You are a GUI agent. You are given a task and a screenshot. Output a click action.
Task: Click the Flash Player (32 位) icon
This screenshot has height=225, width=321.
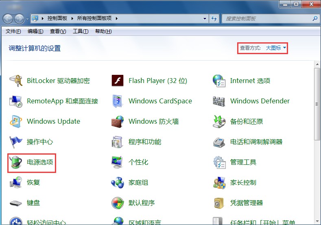(x=118, y=81)
